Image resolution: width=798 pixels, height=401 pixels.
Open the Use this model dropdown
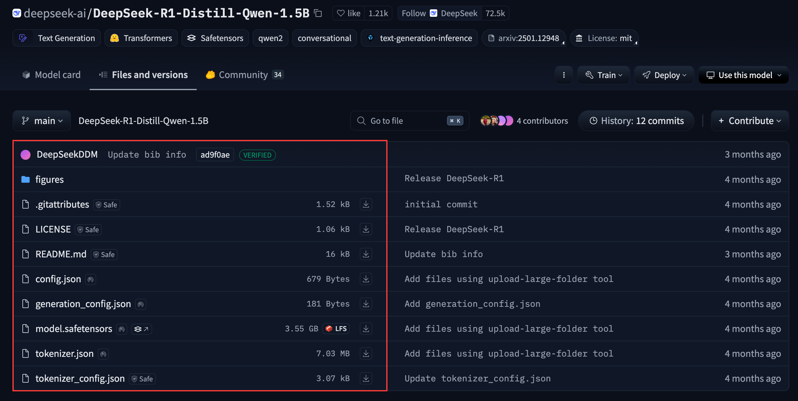coord(743,75)
